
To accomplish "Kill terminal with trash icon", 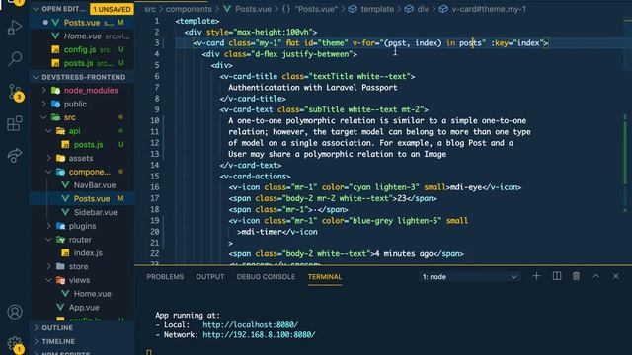I will tap(576, 276).
